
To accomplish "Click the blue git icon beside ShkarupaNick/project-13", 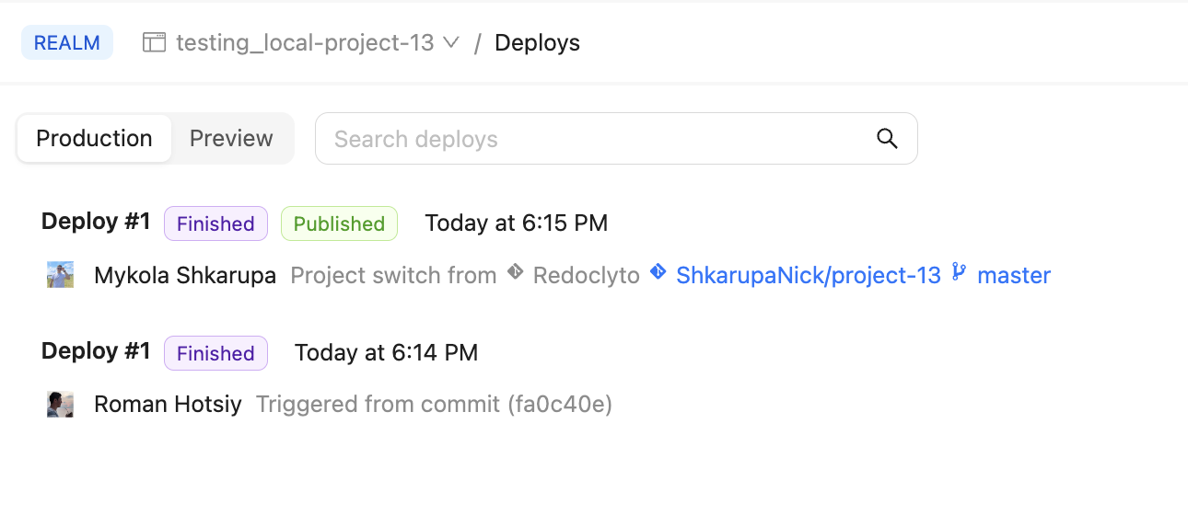I will click(x=658, y=273).
